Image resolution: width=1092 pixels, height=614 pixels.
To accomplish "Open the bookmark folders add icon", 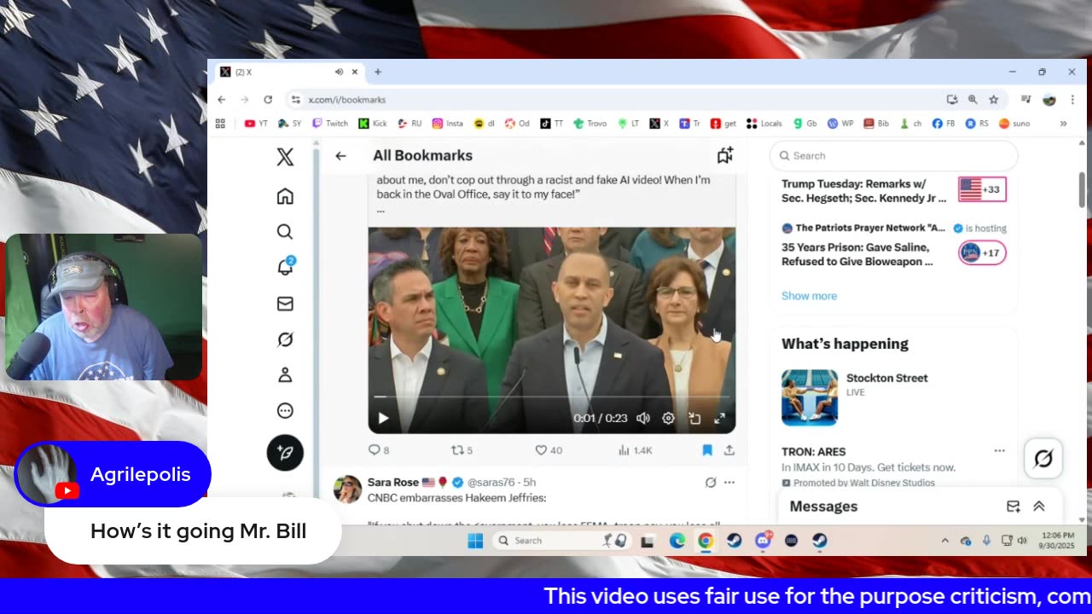I will point(725,155).
